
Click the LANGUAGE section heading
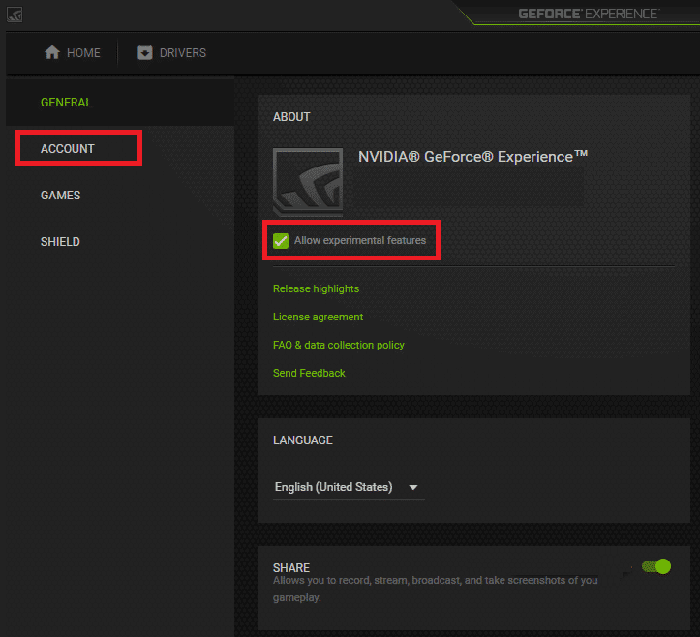(x=303, y=440)
